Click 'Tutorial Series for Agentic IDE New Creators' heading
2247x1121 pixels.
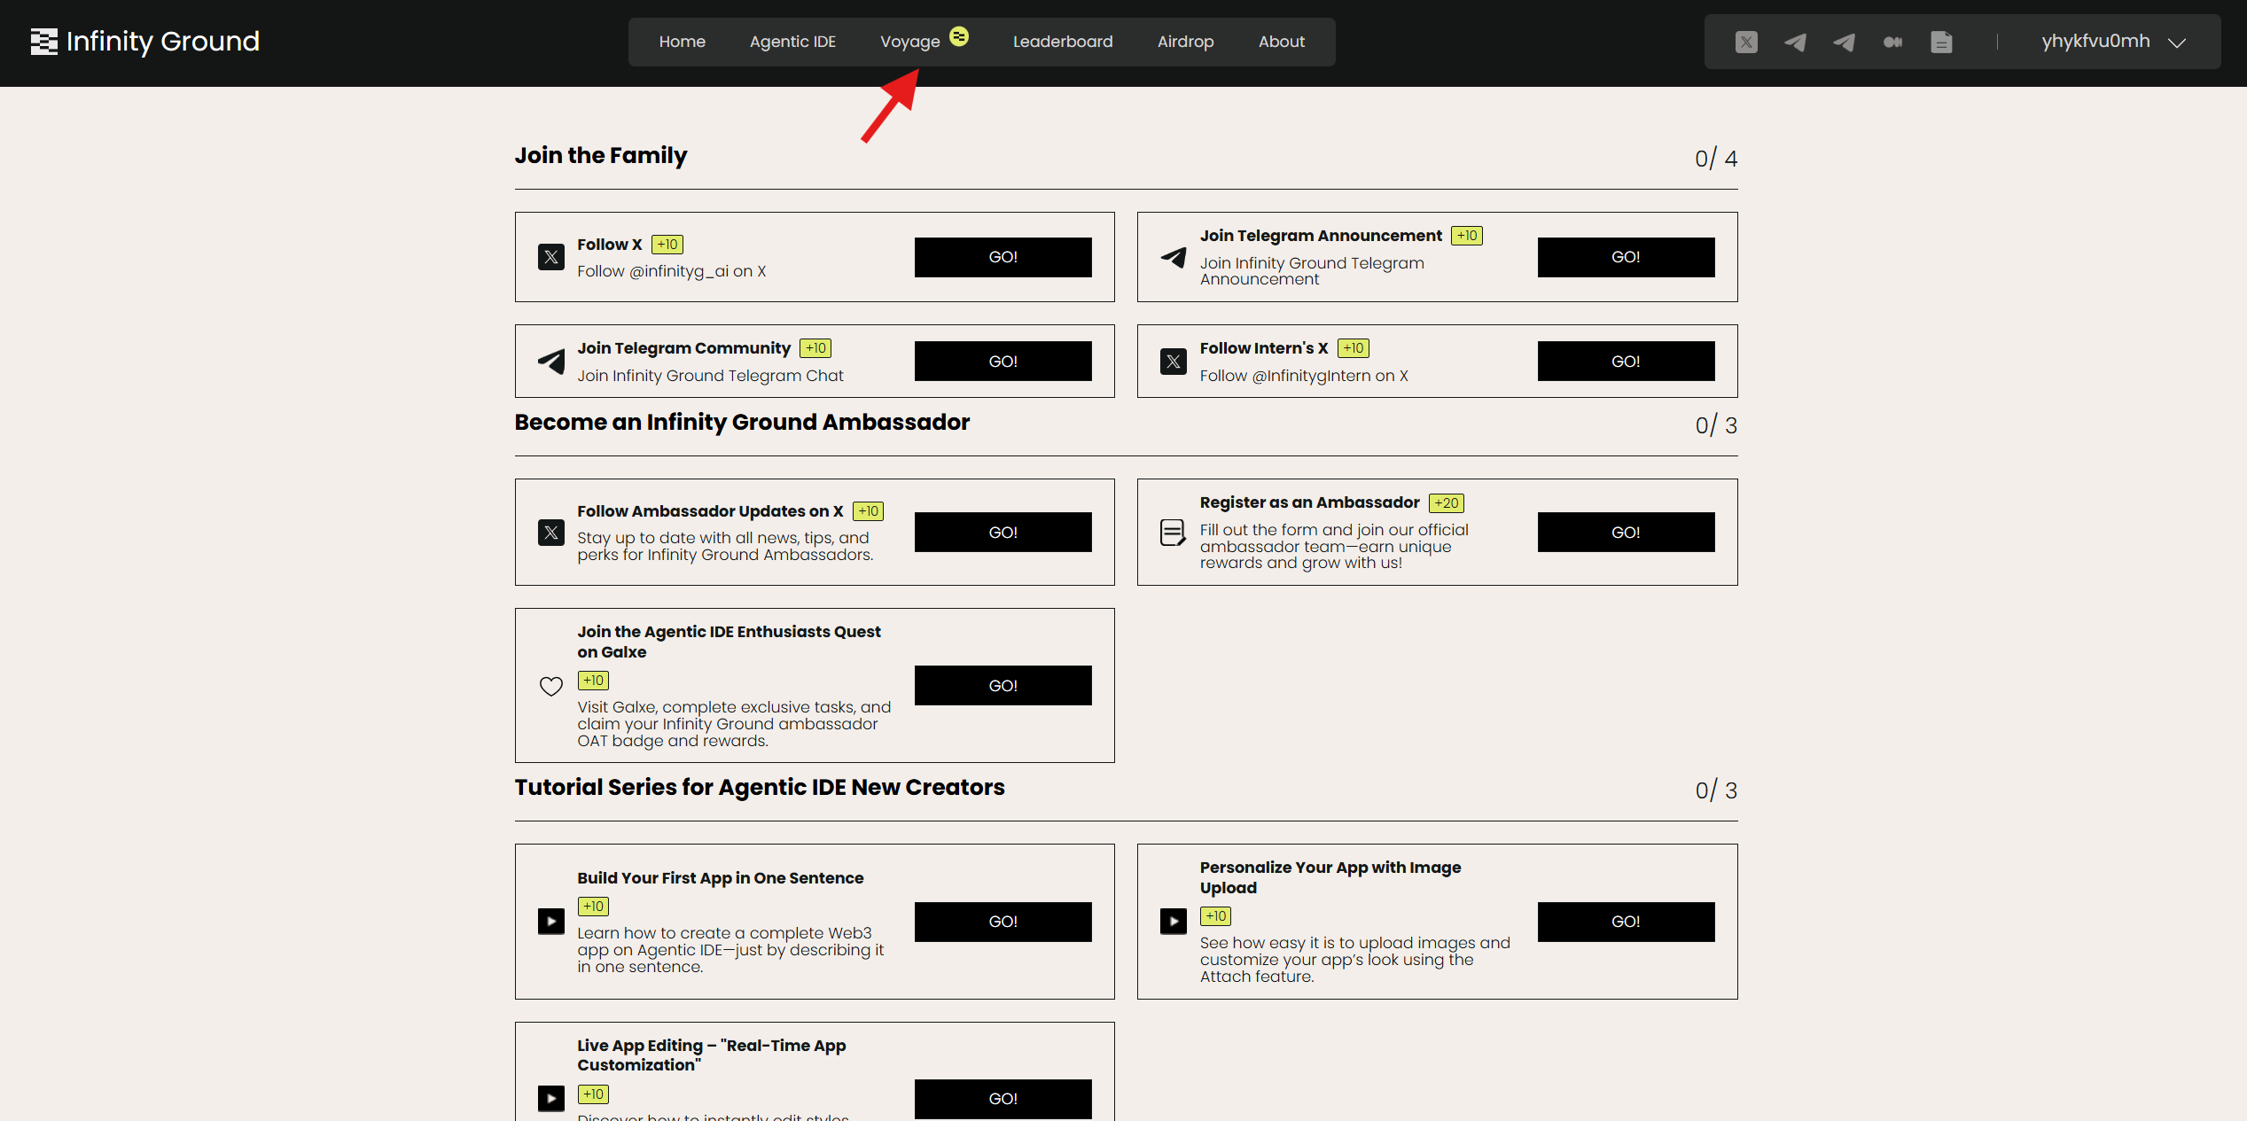coord(760,787)
